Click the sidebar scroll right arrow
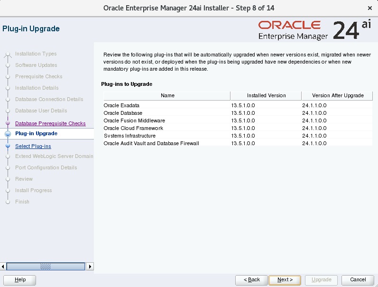 (x=90, y=267)
